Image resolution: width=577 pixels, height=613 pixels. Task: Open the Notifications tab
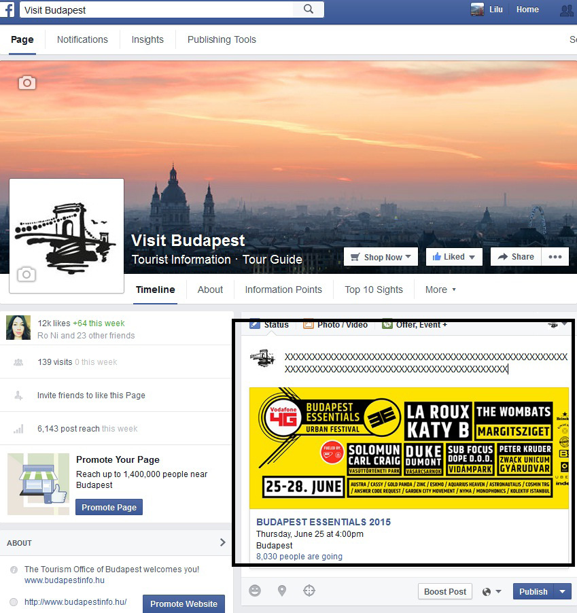point(82,39)
